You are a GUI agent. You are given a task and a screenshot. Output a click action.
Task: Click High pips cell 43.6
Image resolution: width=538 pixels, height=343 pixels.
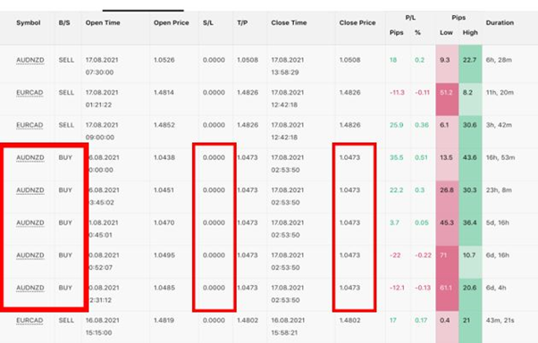tap(470, 164)
